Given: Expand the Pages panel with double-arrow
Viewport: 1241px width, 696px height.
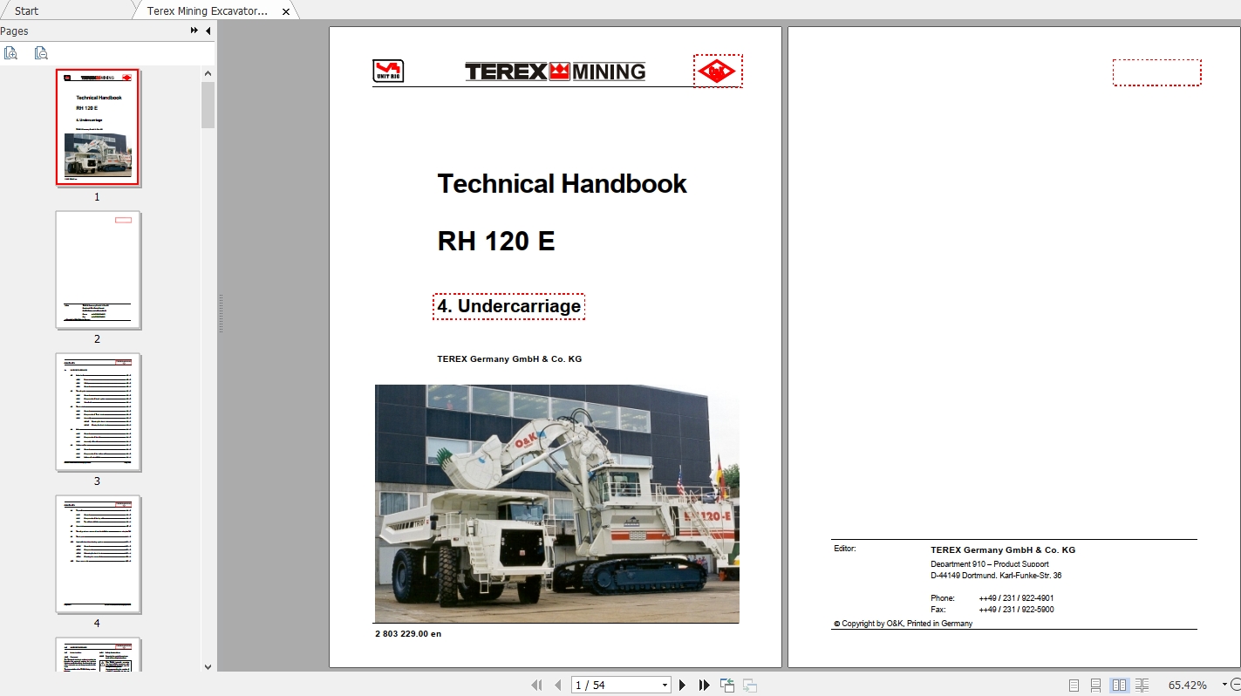Looking at the screenshot, I should [x=194, y=31].
